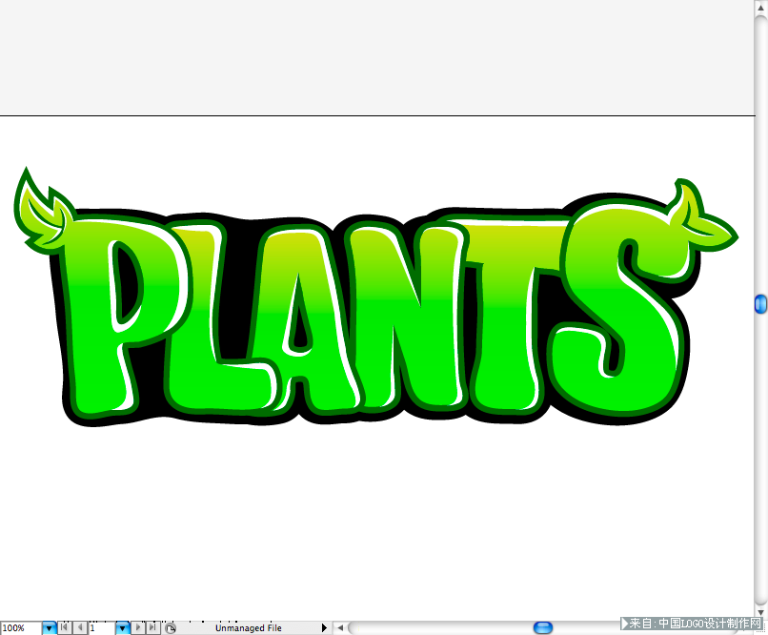Image resolution: width=768 pixels, height=635 pixels.
Task: Click the horizontal scrollbar thumb
Action: click(543, 627)
